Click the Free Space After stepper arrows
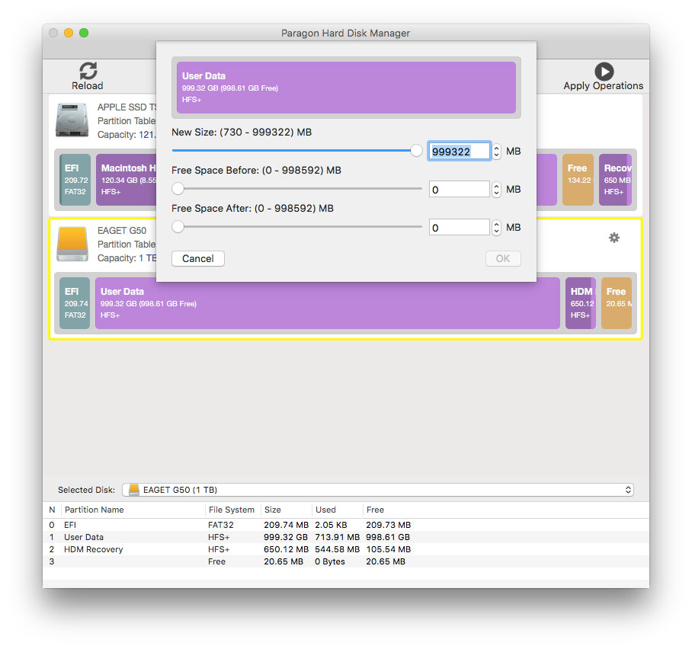This screenshot has width=692, height=649. click(497, 228)
